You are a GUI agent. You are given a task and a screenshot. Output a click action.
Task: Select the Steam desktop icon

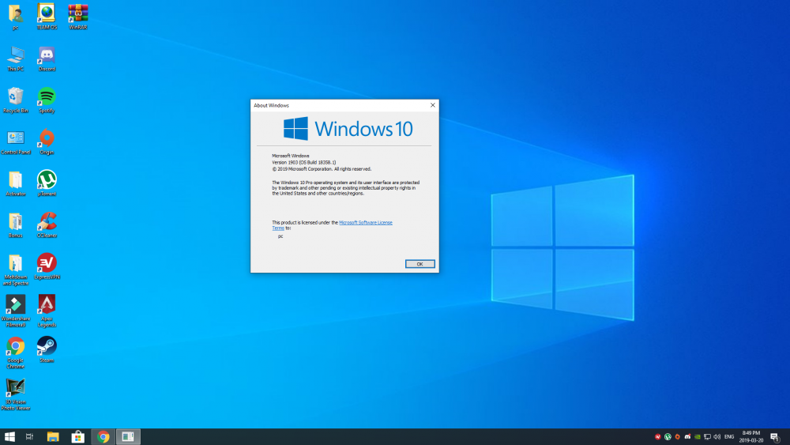tap(47, 346)
